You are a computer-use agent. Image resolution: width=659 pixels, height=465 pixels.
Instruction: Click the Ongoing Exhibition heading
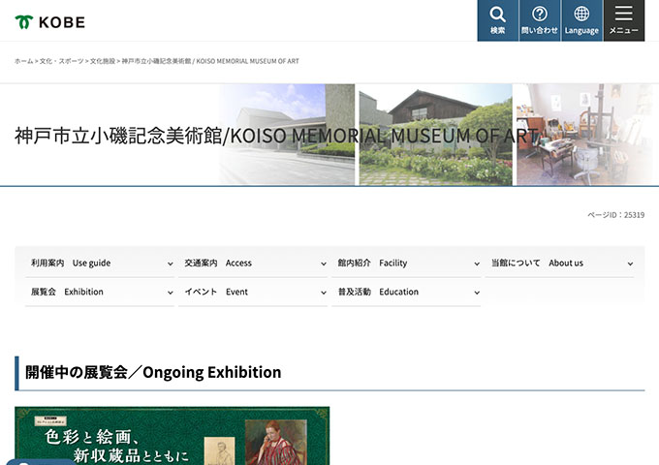[x=153, y=372]
